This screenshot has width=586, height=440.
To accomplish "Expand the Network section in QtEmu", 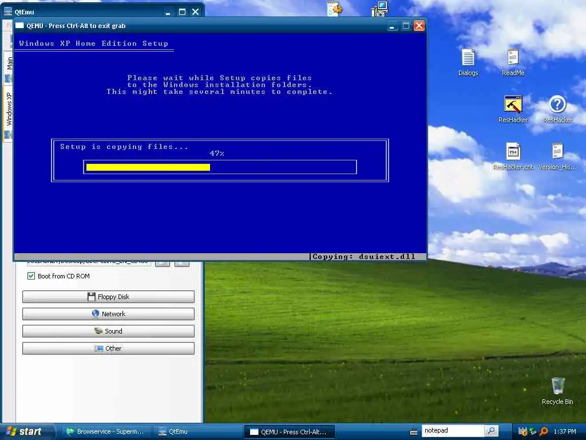I will click(108, 314).
